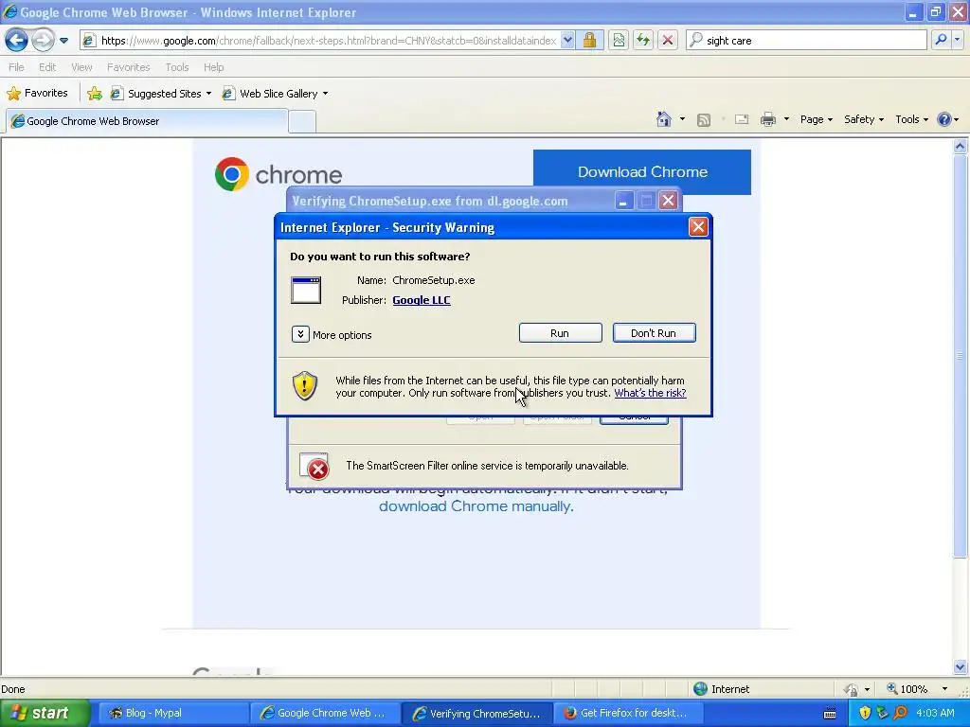The width and height of the screenshot is (970, 727).
Task: Select the Google Chrome Web Browser tab
Action: [x=147, y=121]
